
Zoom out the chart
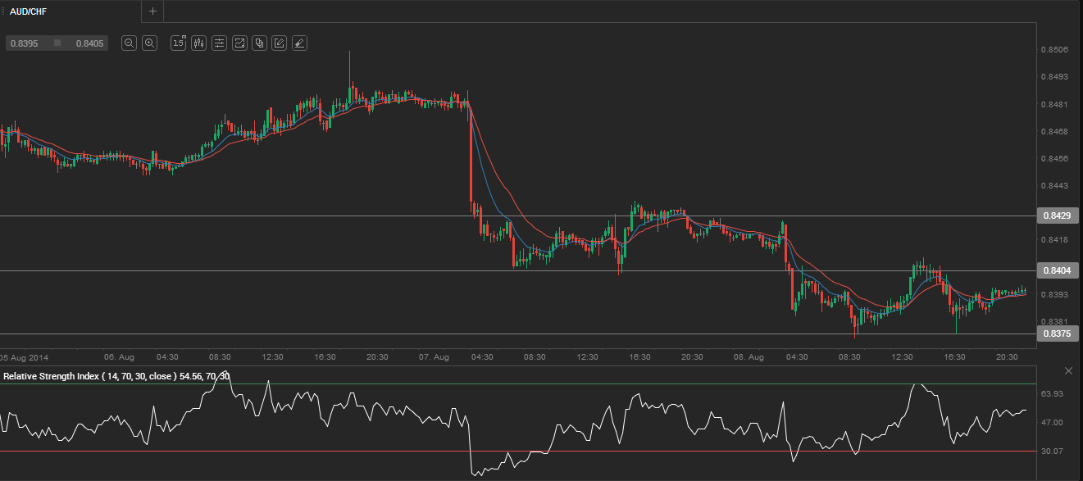pyautogui.click(x=129, y=43)
